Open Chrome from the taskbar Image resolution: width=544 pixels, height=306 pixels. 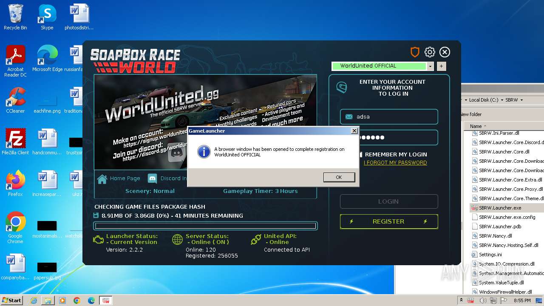[77, 300]
